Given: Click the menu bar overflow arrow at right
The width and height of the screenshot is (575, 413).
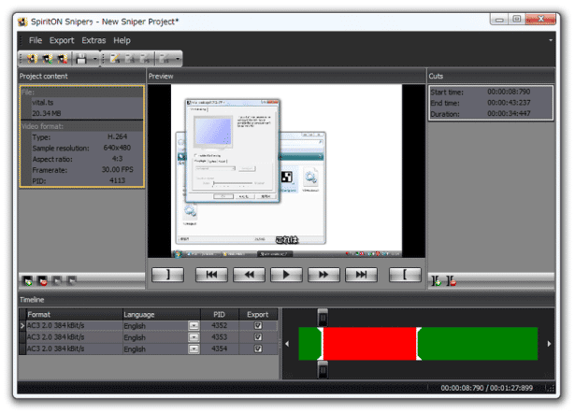Looking at the screenshot, I should 551,40.
